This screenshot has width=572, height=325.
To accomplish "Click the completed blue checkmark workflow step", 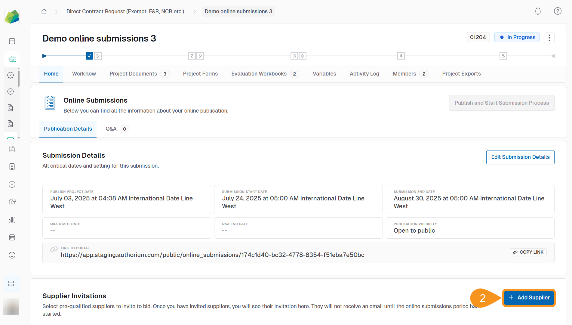I will [x=89, y=56].
